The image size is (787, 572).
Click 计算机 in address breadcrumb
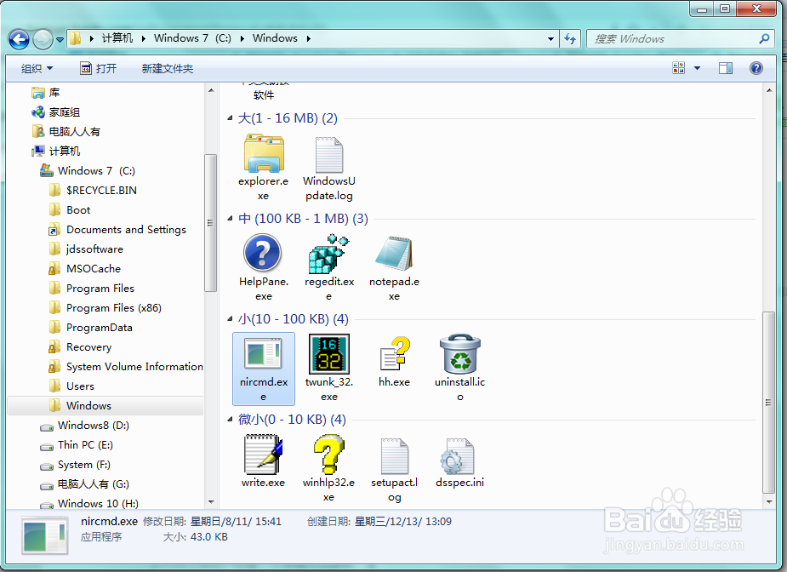point(117,38)
